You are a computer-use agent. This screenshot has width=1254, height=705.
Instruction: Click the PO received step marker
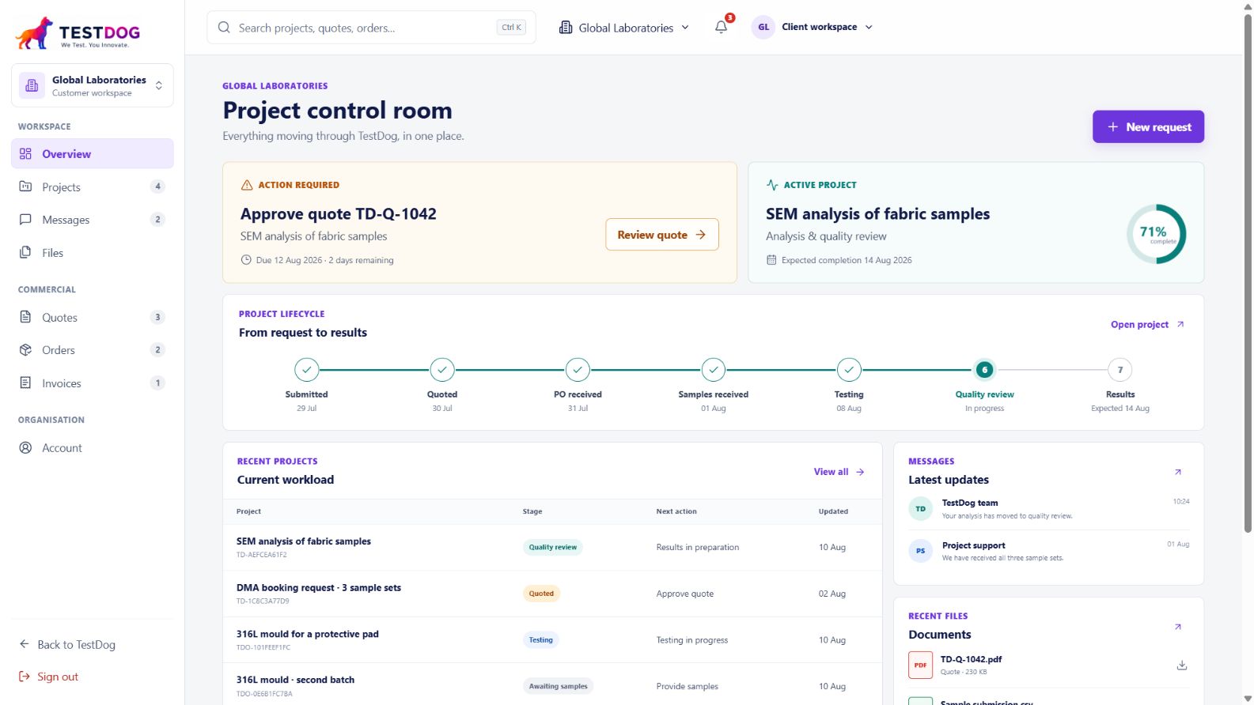tap(578, 369)
